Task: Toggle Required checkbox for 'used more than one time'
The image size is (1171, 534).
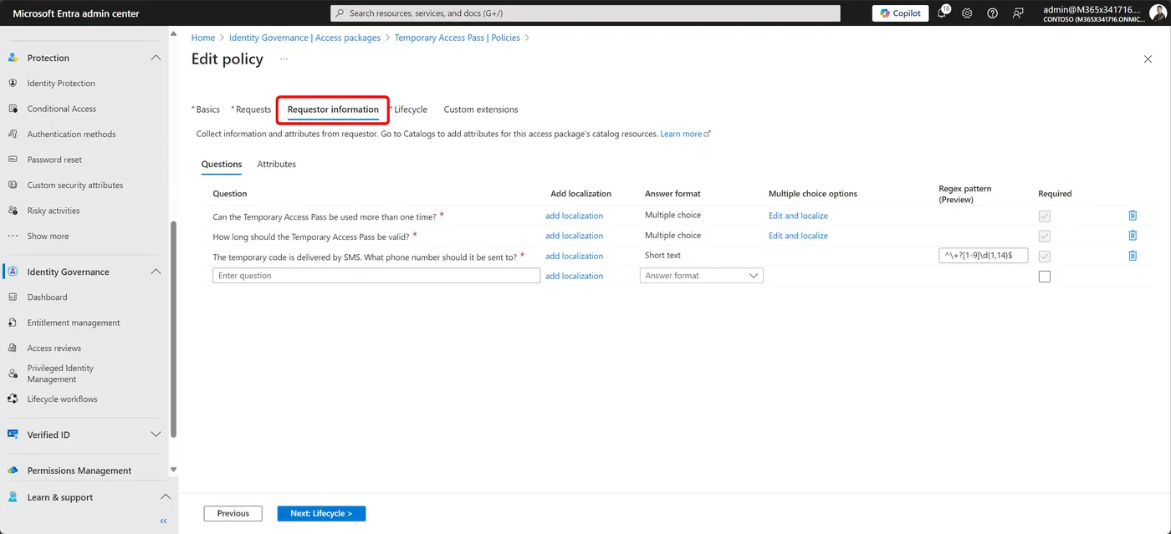Action: tap(1044, 216)
